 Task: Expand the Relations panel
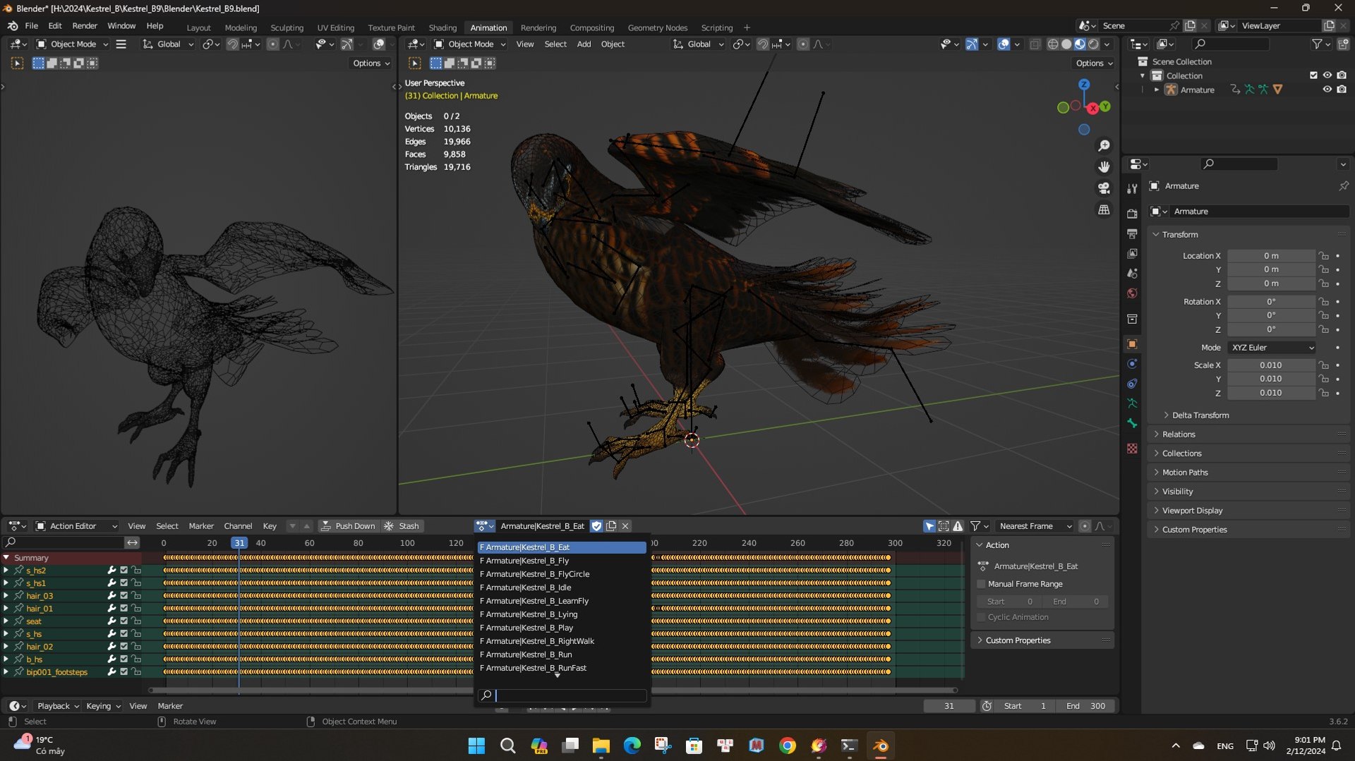1179,434
